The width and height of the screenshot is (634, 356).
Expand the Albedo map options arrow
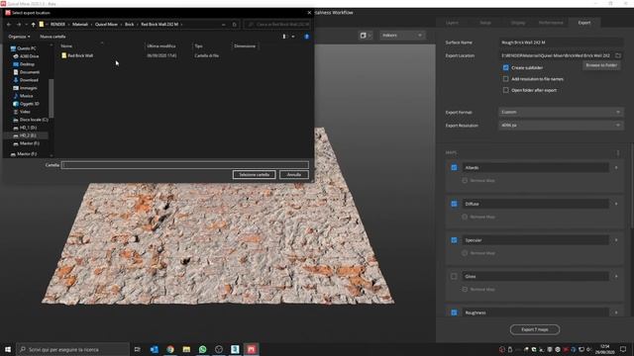click(x=616, y=167)
